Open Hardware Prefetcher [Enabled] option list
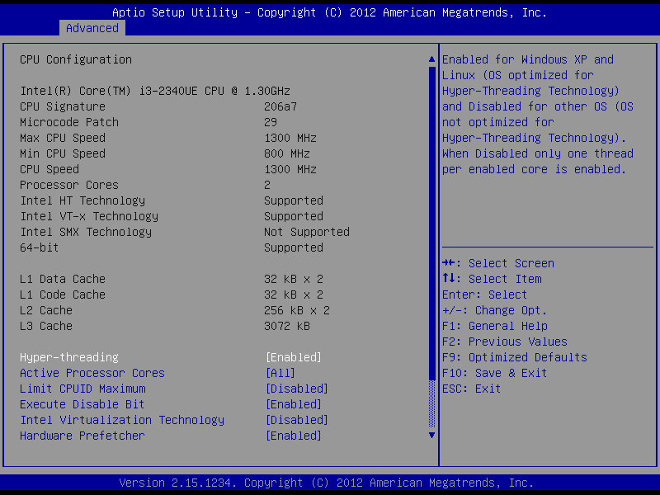 (293, 436)
